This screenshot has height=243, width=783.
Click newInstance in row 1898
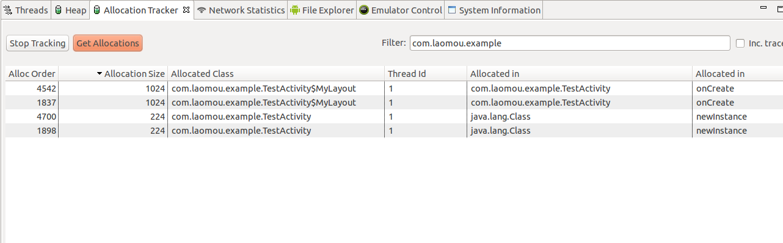tap(721, 131)
